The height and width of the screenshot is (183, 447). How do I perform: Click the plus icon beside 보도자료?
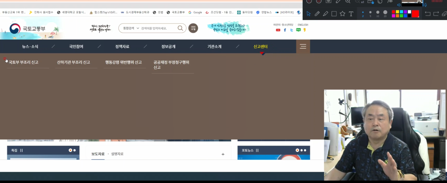[x=223, y=154]
